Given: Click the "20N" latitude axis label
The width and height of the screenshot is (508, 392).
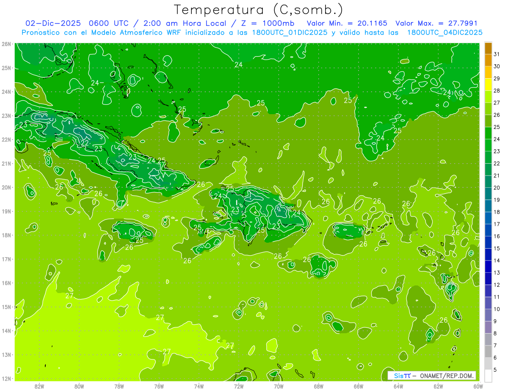Looking at the screenshot, I should [6, 187].
